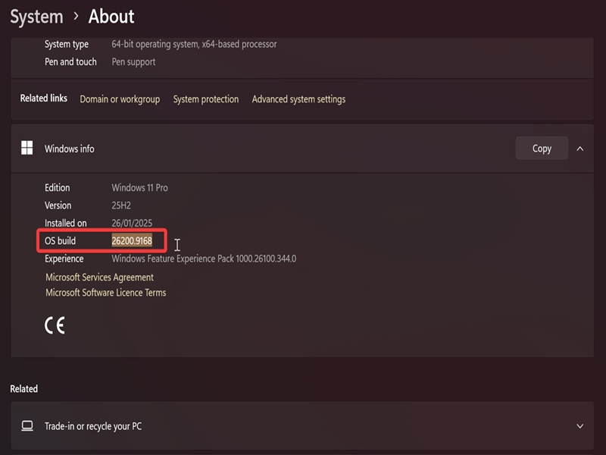Image resolution: width=606 pixels, height=455 pixels.
Task: Click the Version value 25H2
Action: point(121,206)
